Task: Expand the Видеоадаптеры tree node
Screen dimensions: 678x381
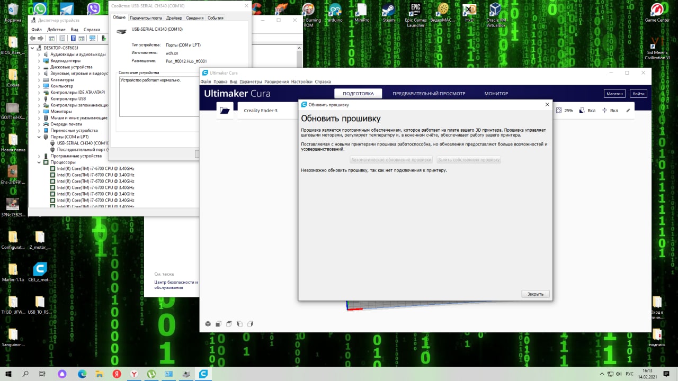Action: point(39,60)
